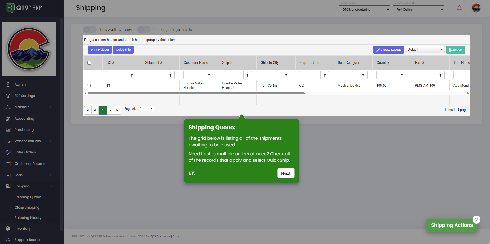Toggle Print Single Page Pick List
Screen dimensions: 490x244
coord(144,30)
